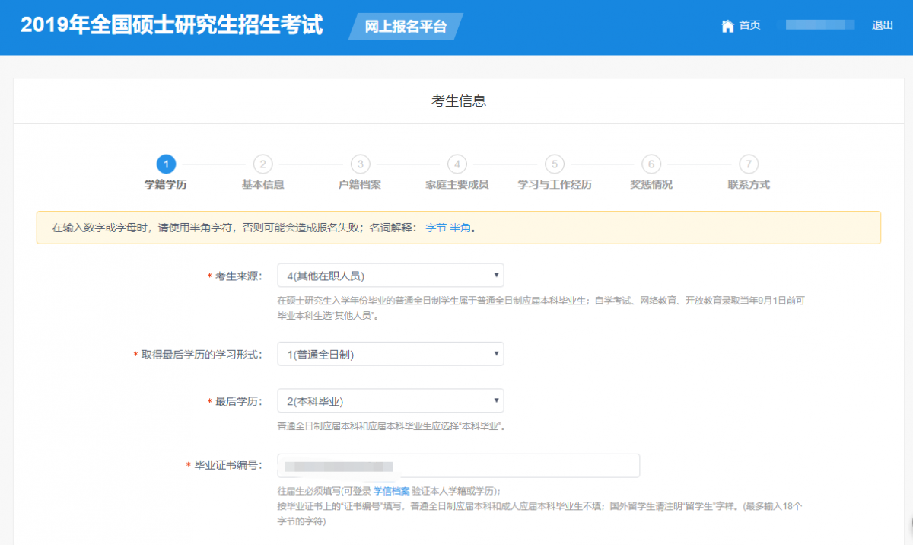The height and width of the screenshot is (545, 913).
Task: Select step 6 circle 奖惩情况
Action: pyautogui.click(x=651, y=164)
